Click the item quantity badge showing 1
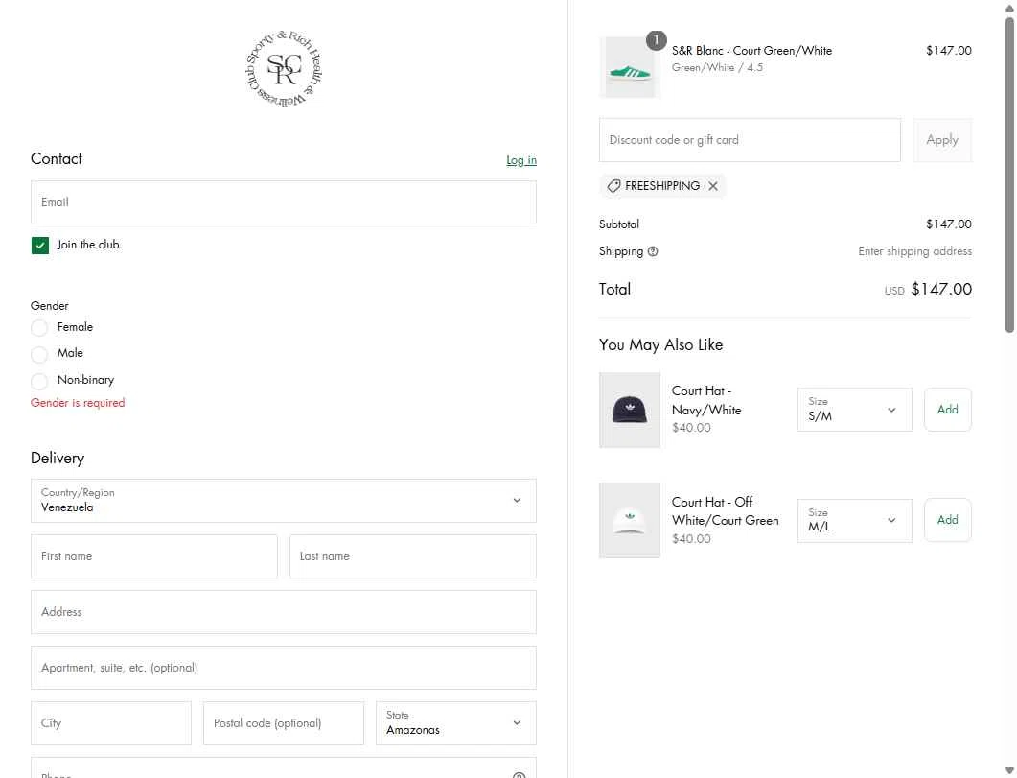Viewport: 1017px width, 778px height. [x=656, y=40]
